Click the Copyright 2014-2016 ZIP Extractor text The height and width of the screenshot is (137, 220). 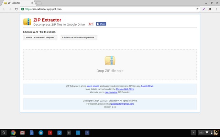point(110,101)
